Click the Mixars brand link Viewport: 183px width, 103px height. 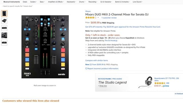pyautogui.click(x=88, y=11)
